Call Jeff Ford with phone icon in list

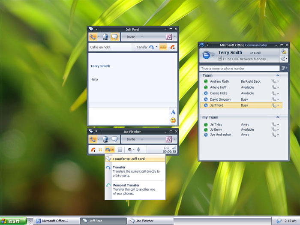pyautogui.click(x=274, y=105)
